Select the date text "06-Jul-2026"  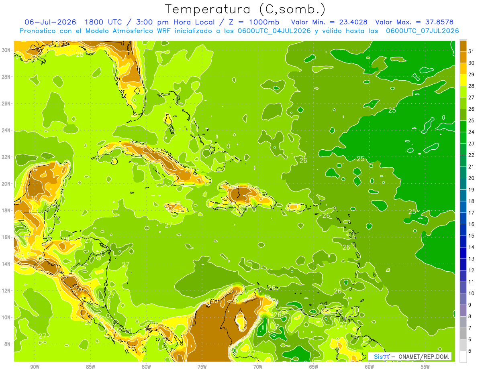[x=51, y=22]
